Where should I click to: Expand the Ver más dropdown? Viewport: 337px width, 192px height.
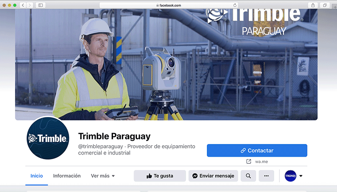click(x=103, y=176)
